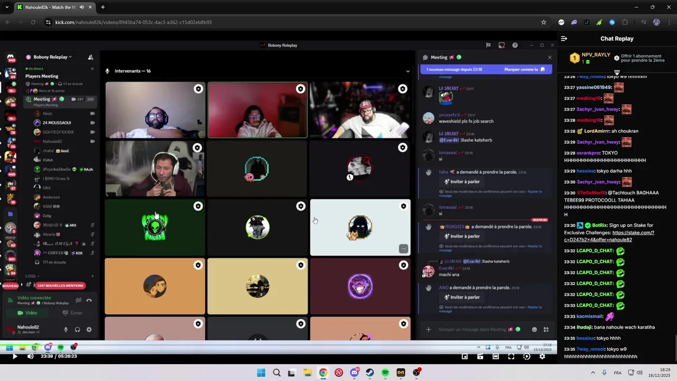The height and width of the screenshot is (381, 677).
Task: Click Marquer comme lu button
Action: (x=524, y=69)
